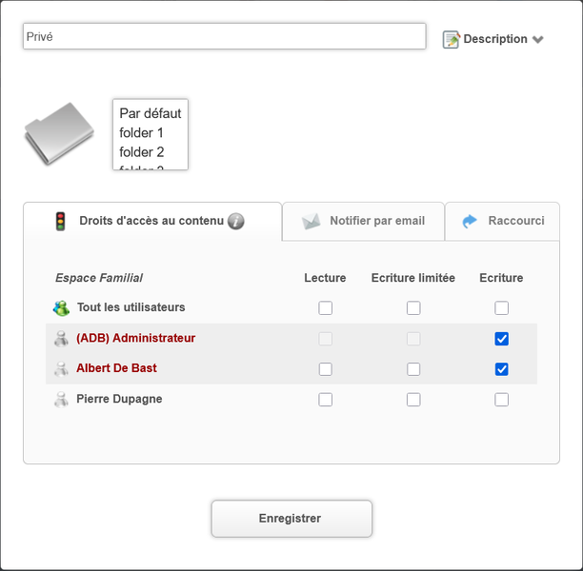This screenshot has width=583, height=571.
Task: Enable Ecriture limitée for Pierre Dupagne
Action: click(x=413, y=400)
